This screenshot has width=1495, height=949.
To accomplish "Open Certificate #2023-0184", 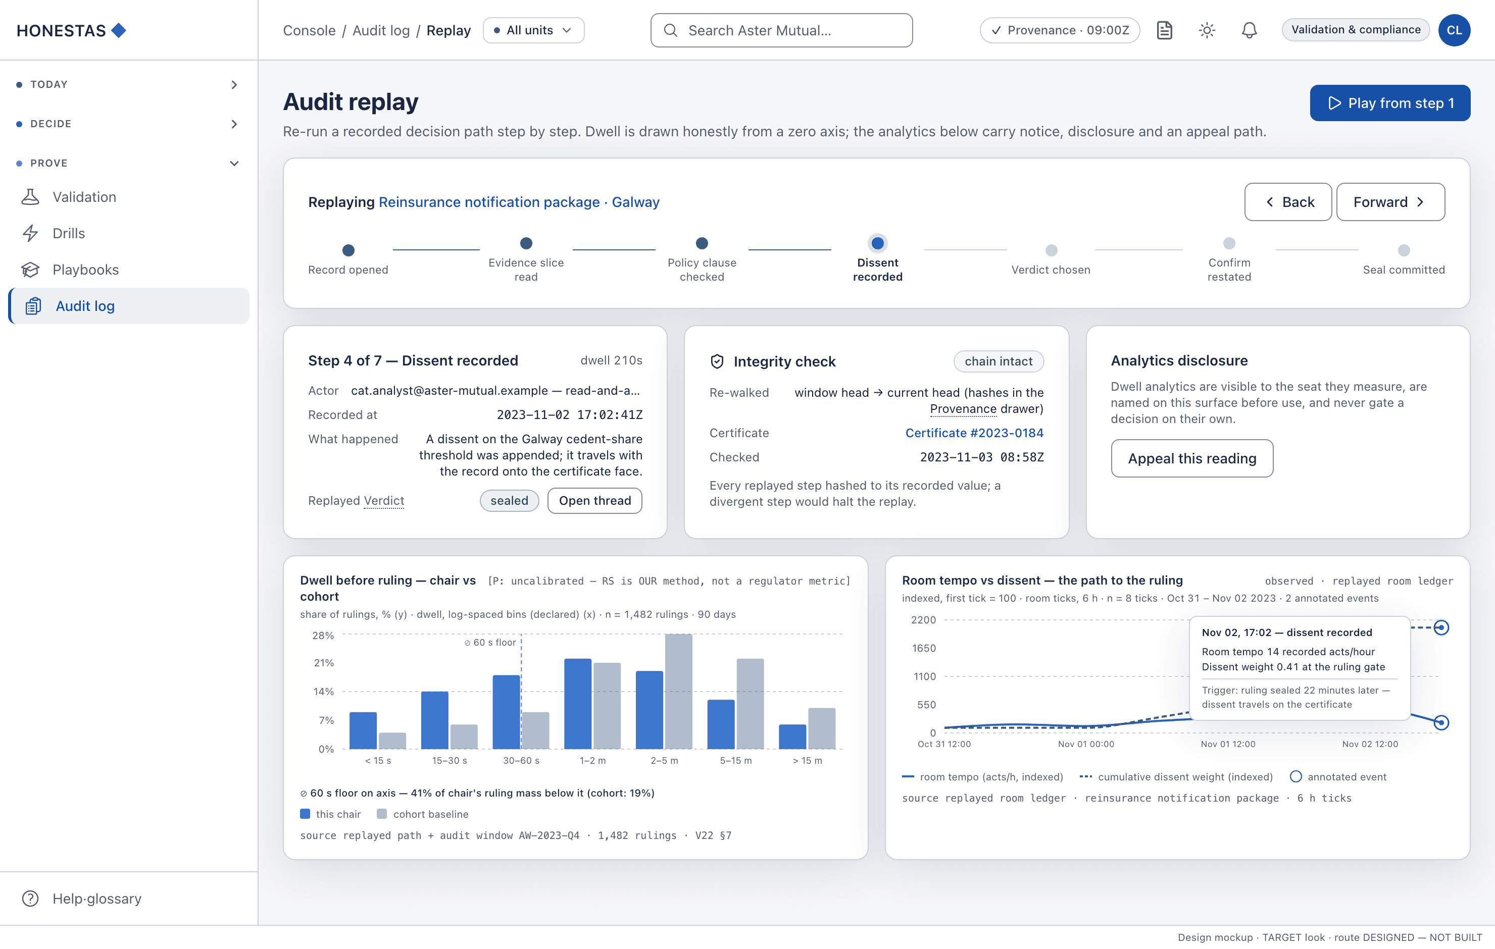I will 974,433.
